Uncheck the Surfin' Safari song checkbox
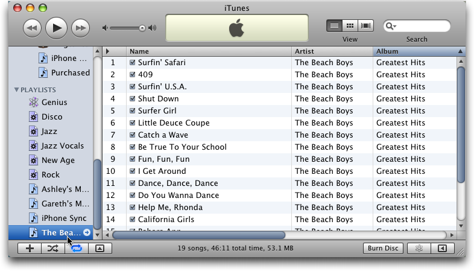This screenshot has height=271, width=474. click(x=133, y=63)
